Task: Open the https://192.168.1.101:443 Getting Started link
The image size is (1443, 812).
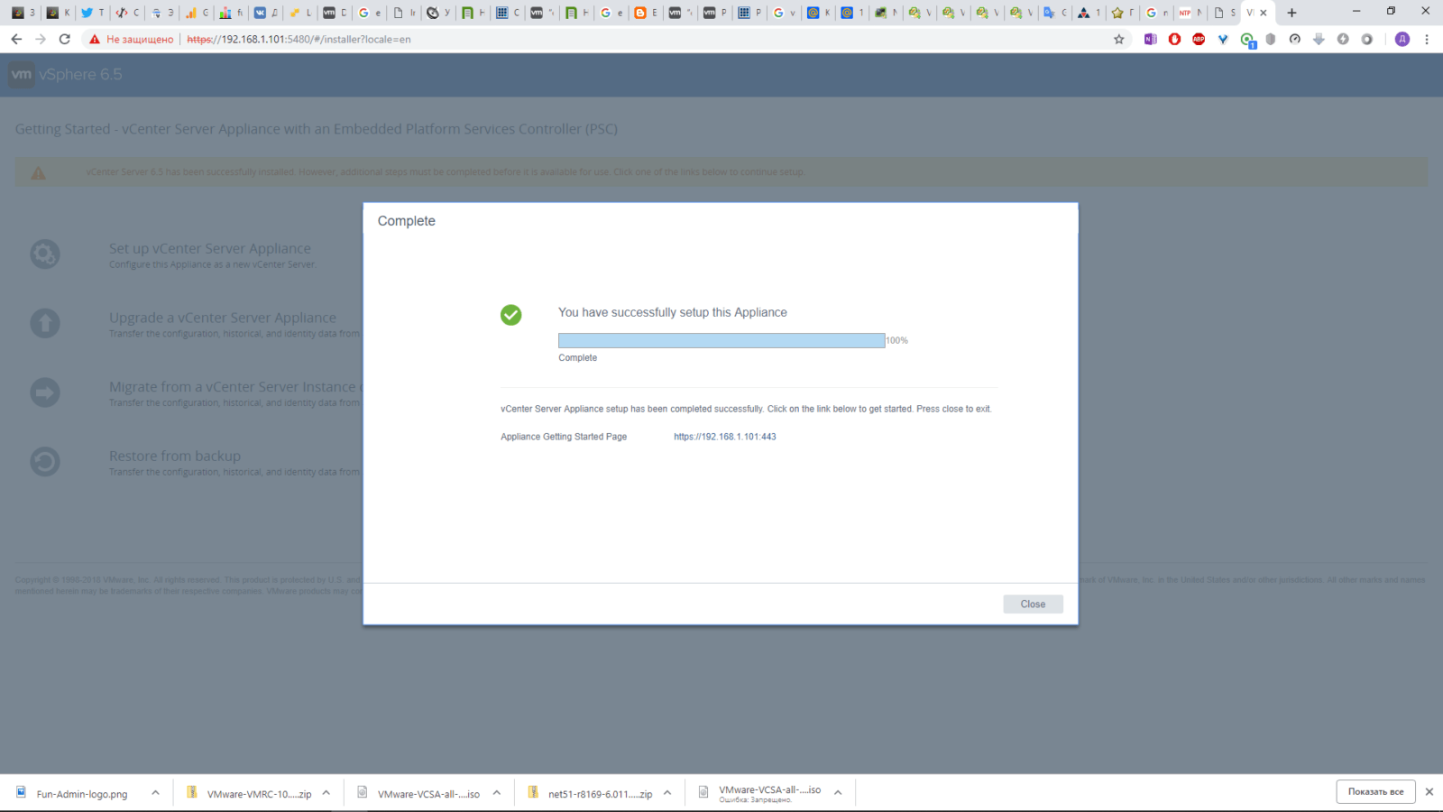Action: 724,437
